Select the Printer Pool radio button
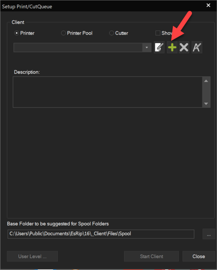217x270 pixels. [x=63, y=33]
